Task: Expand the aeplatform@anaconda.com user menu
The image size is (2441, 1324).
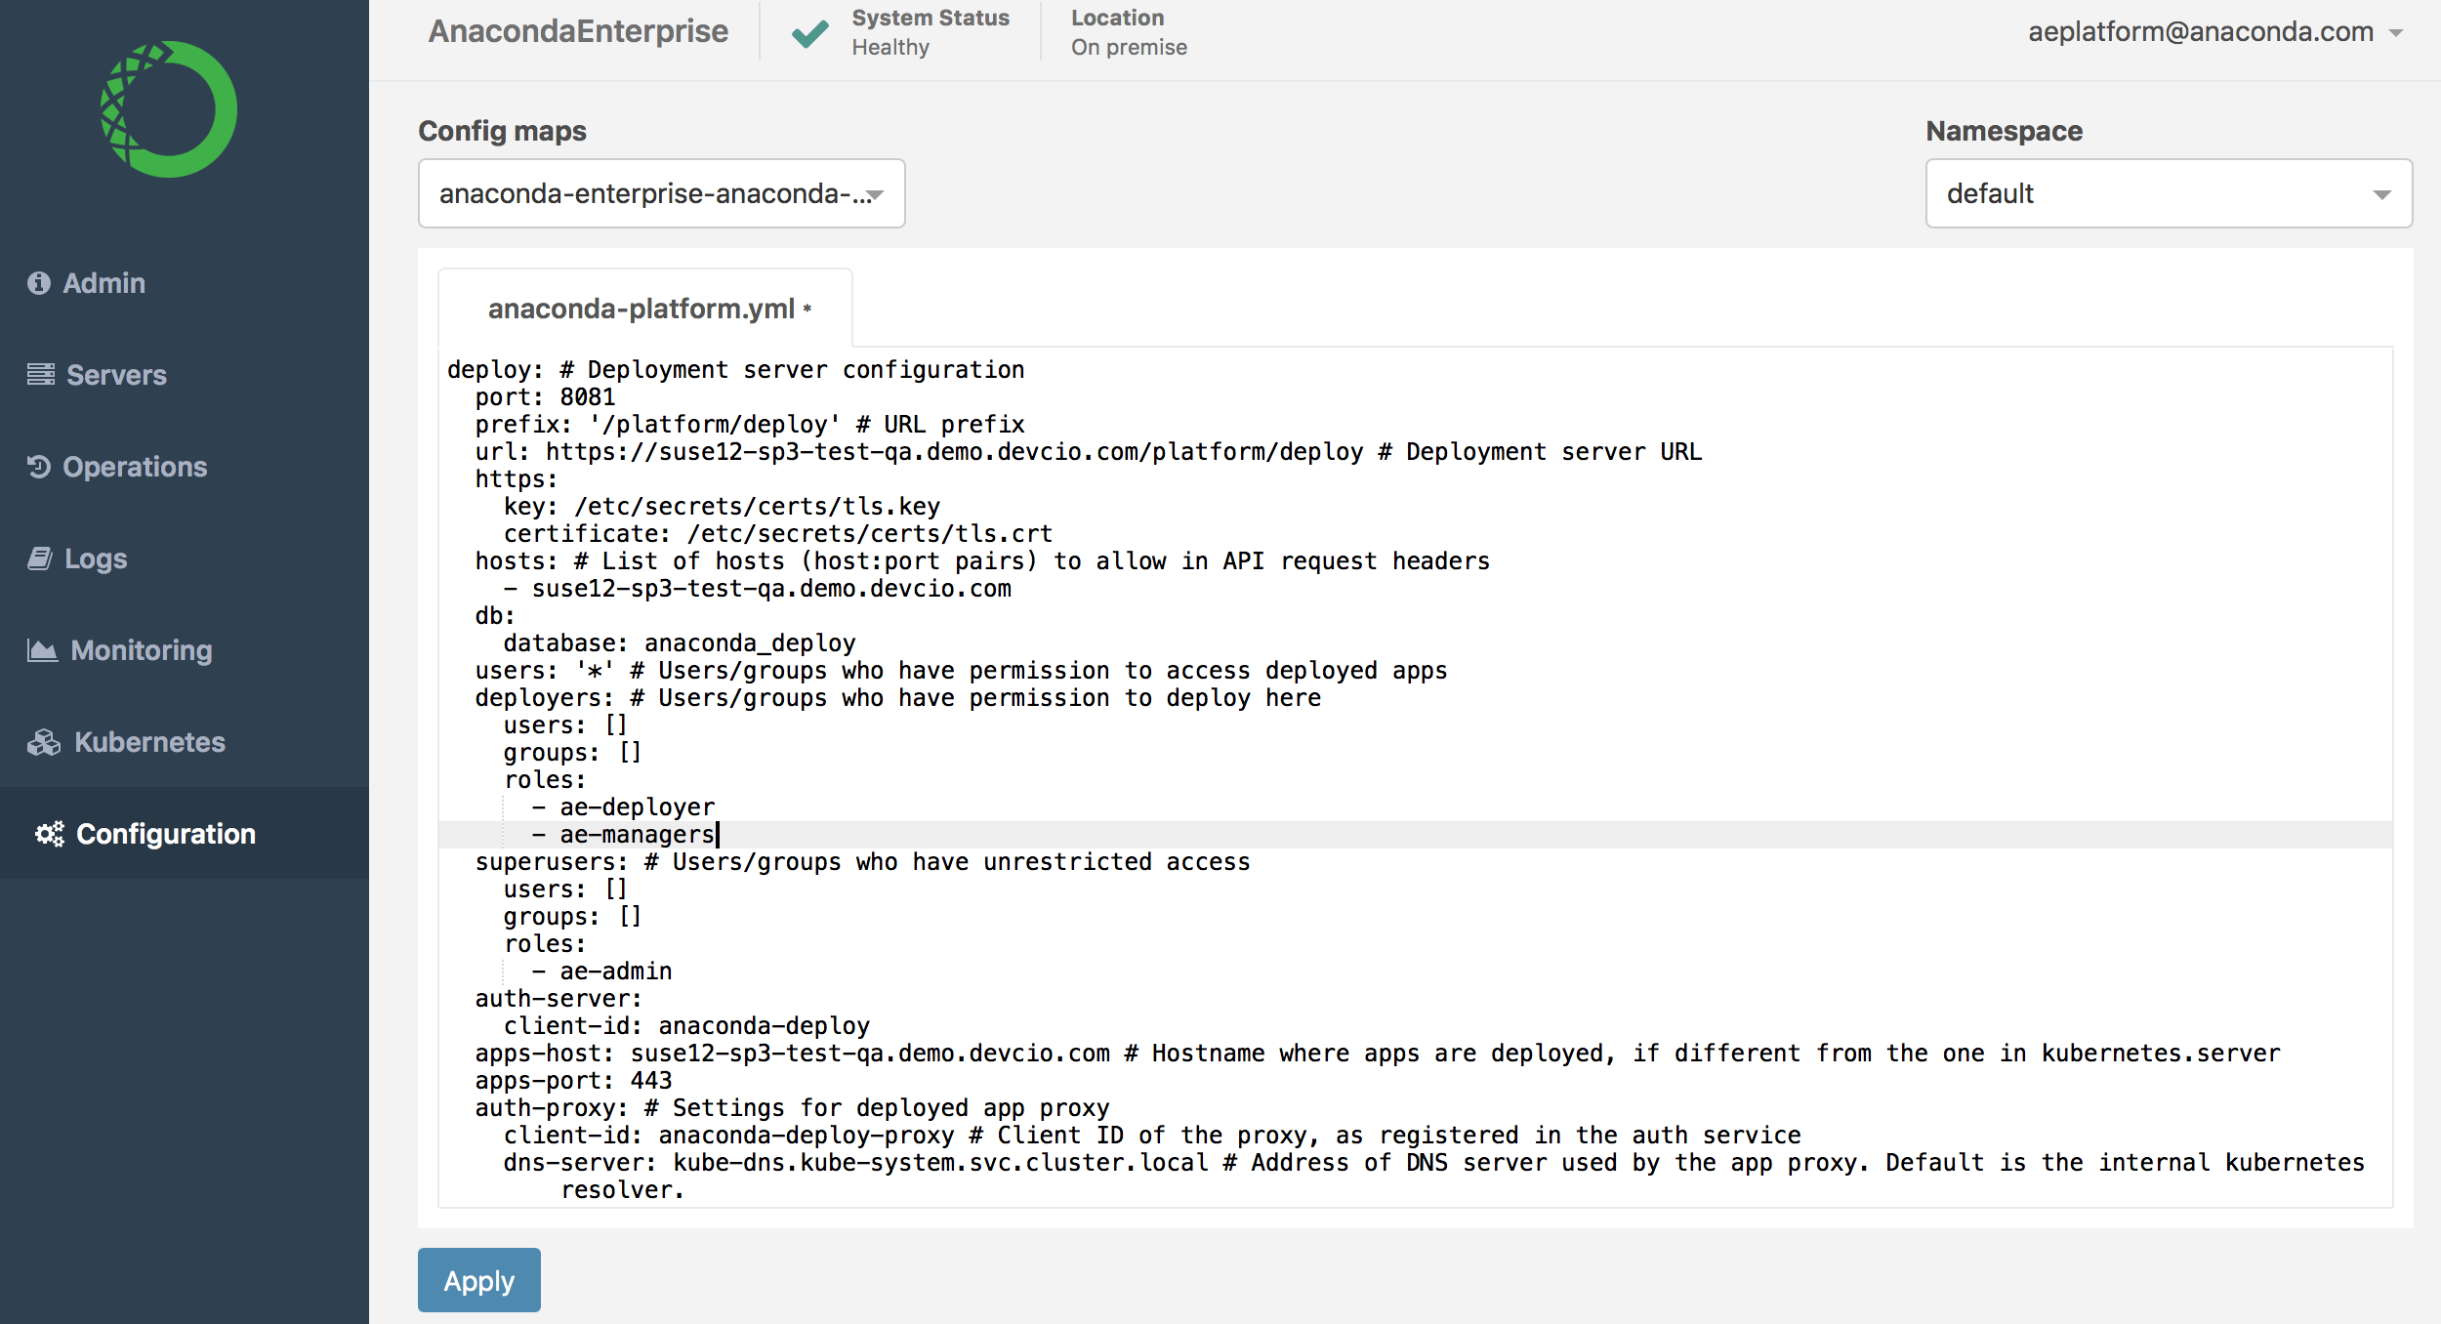Action: point(2215,32)
